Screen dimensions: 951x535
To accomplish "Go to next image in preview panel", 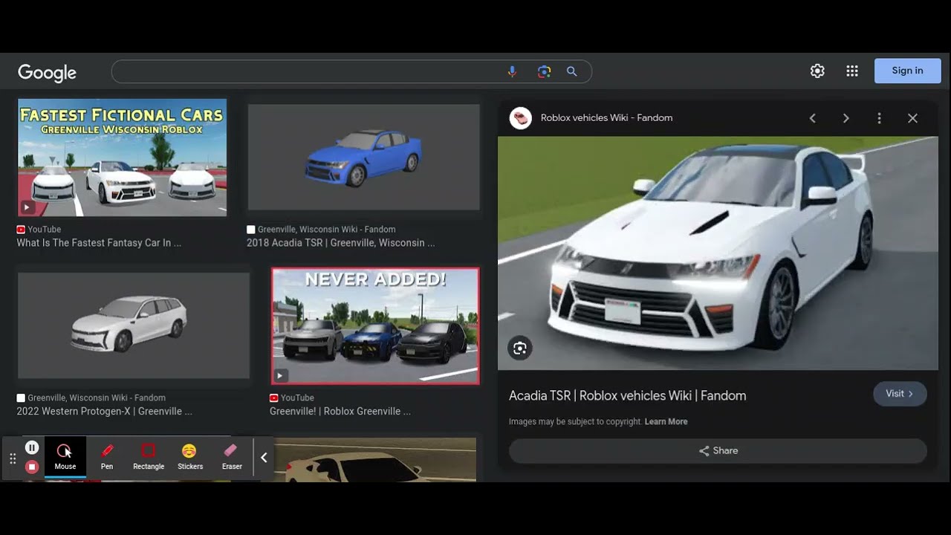I will point(845,118).
